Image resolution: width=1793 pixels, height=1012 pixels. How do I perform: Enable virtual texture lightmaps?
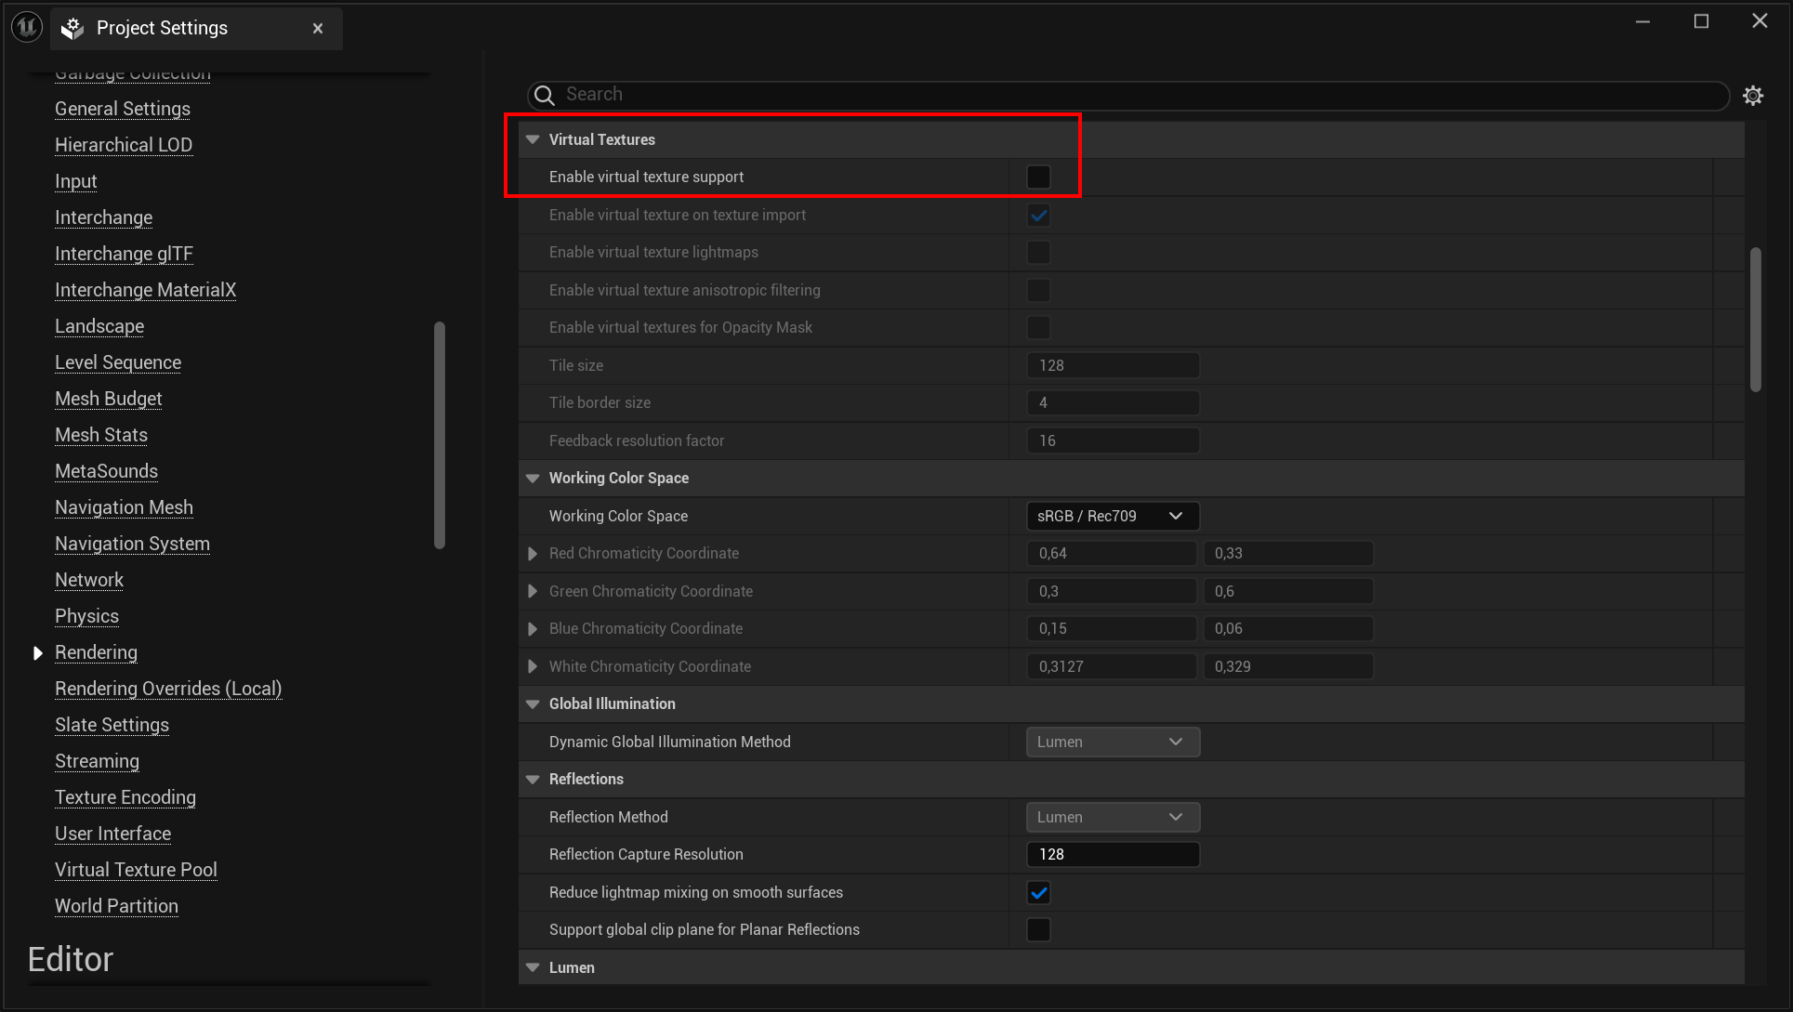coord(1038,252)
